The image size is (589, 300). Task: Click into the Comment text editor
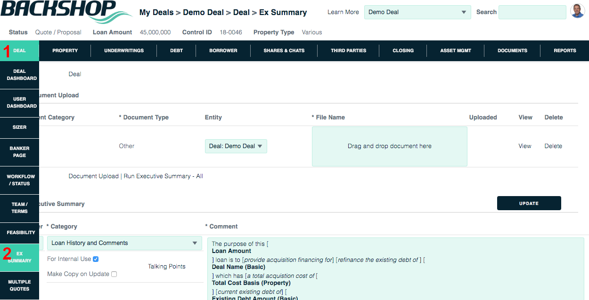point(395,268)
